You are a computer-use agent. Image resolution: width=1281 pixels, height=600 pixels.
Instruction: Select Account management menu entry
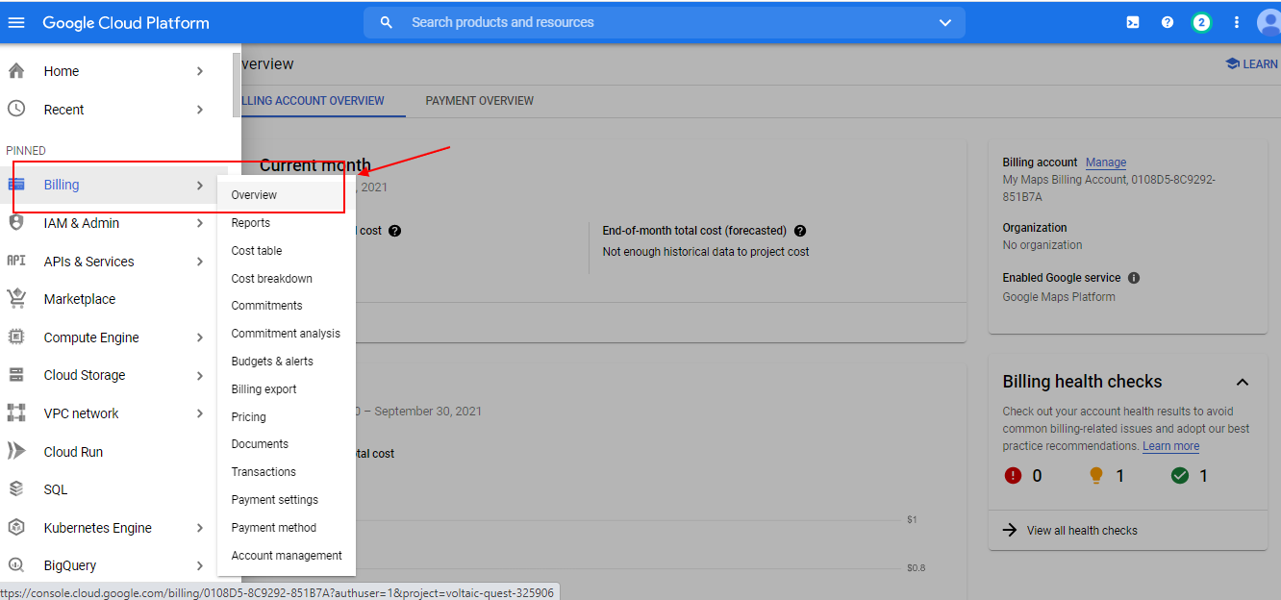287,556
